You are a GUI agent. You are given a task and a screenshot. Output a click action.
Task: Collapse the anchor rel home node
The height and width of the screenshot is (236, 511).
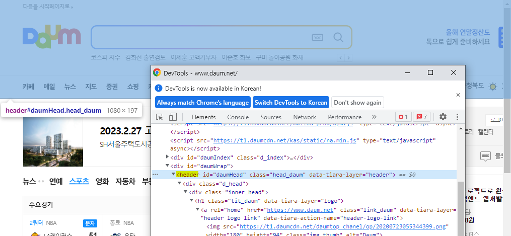[x=197, y=209]
